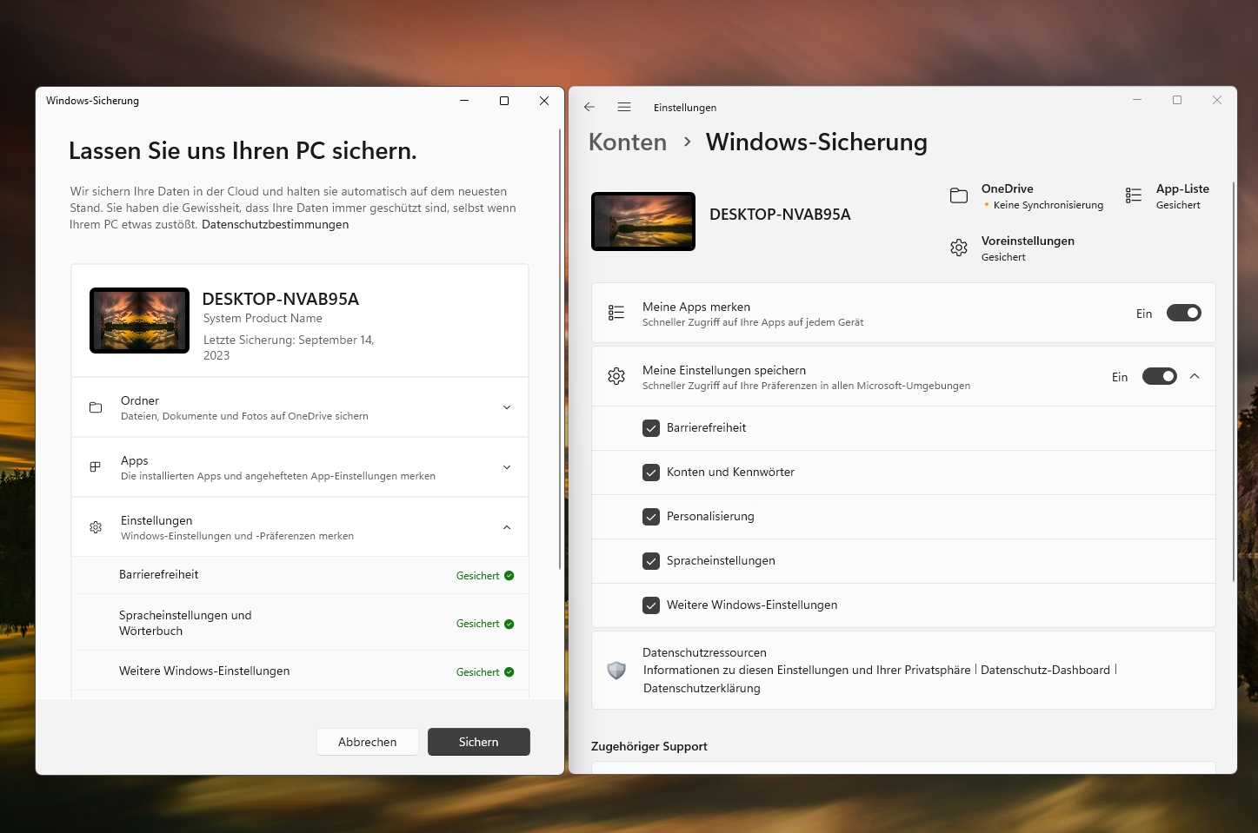Click the list icon beside Meine Apps merken

(x=616, y=313)
